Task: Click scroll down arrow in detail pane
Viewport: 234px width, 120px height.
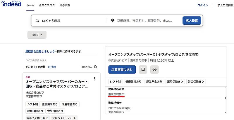Action: click(x=226, y=113)
